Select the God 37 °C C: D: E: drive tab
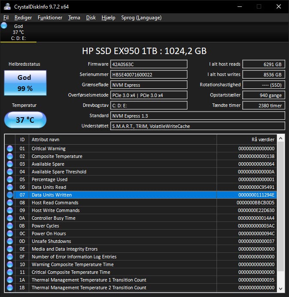 coord(18,32)
